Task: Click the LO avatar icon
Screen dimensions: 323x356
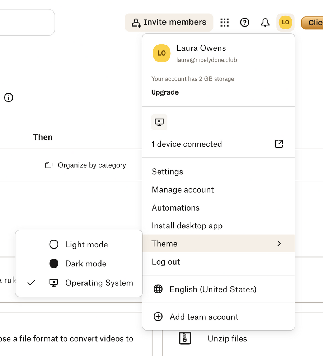Action: click(285, 22)
